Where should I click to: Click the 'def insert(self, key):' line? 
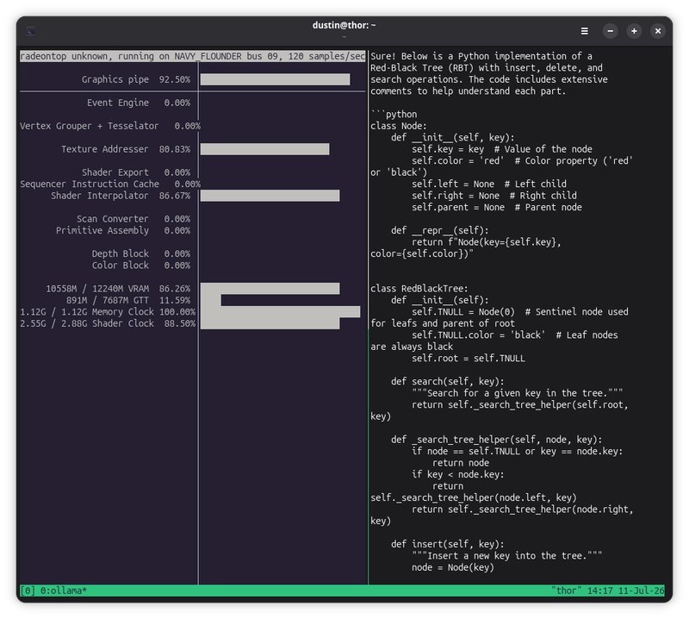[448, 544]
